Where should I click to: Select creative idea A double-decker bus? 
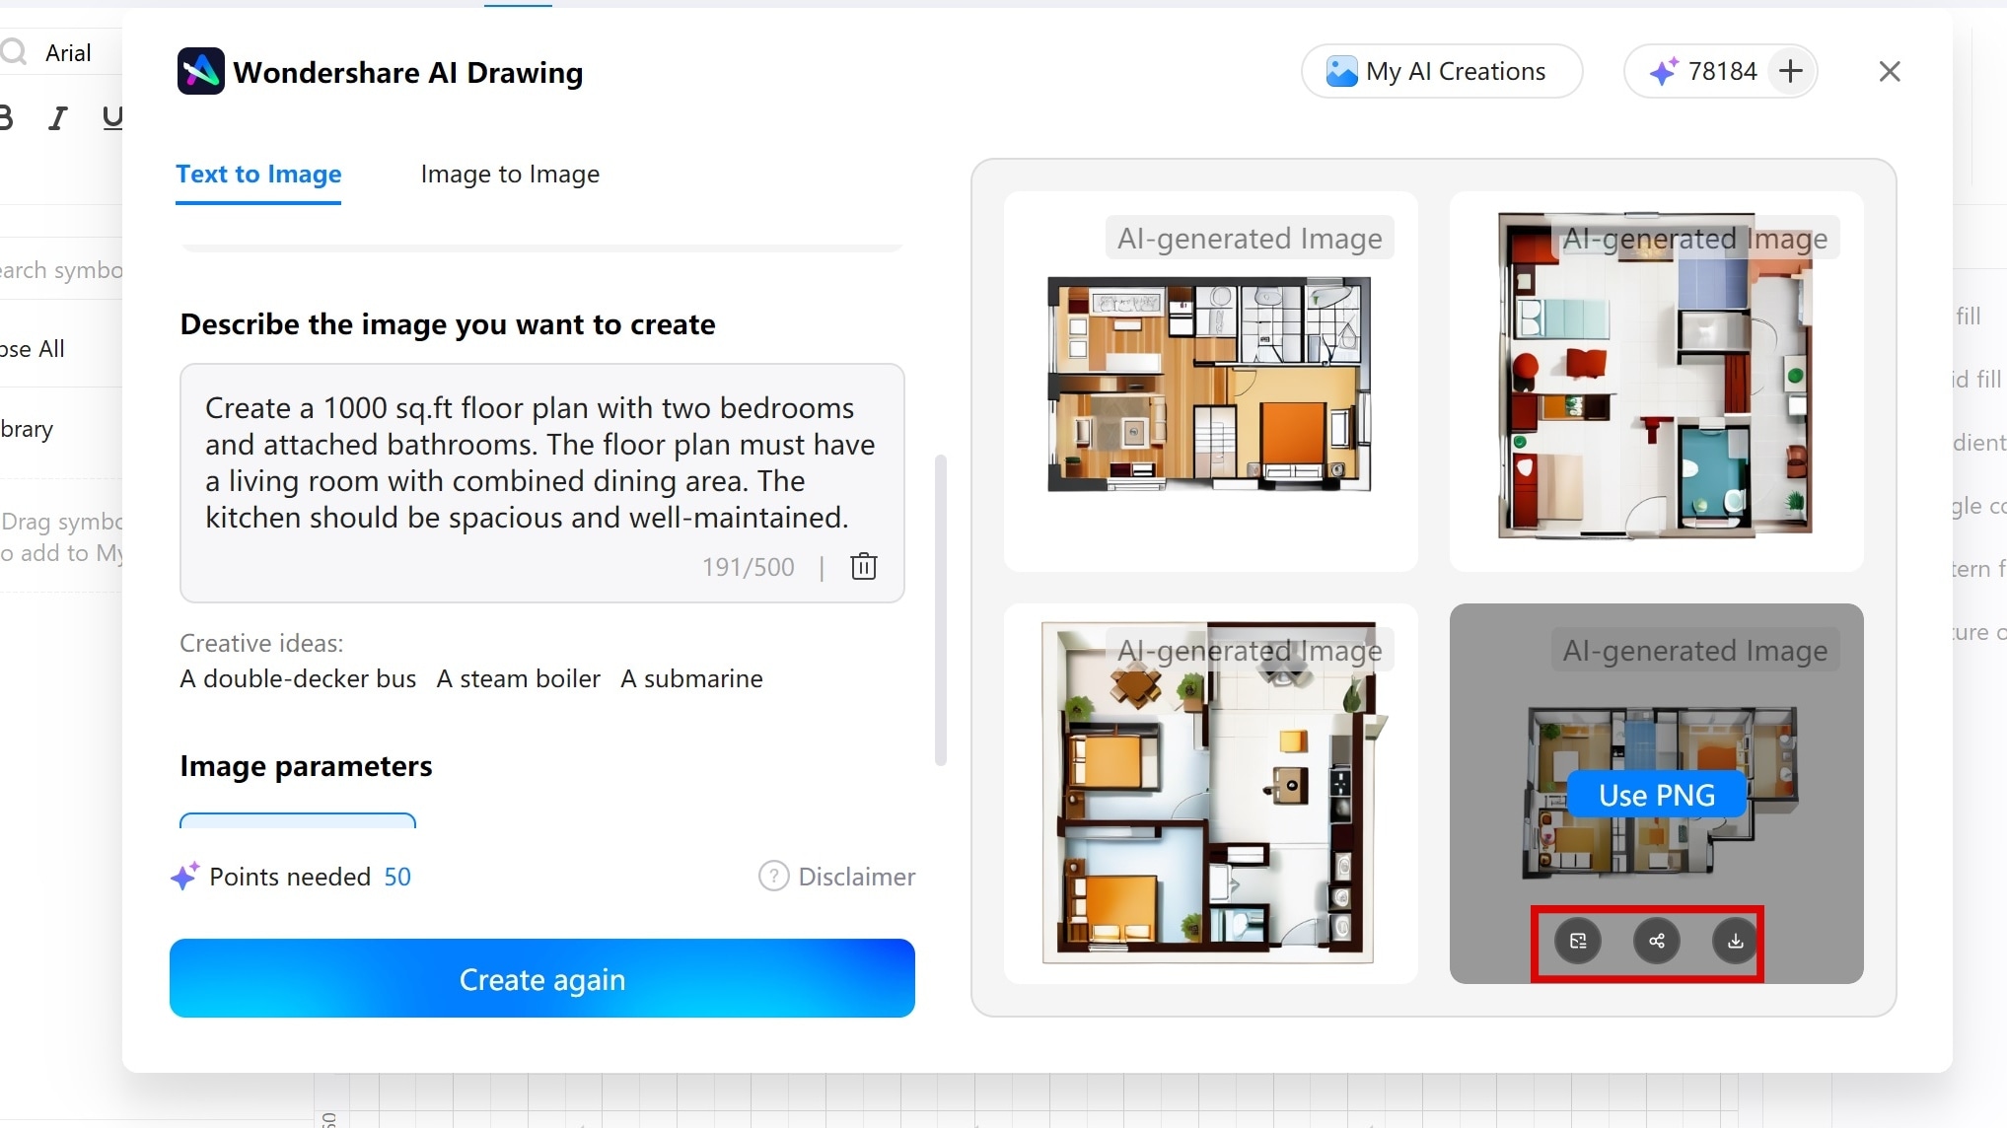[x=298, y=677]
